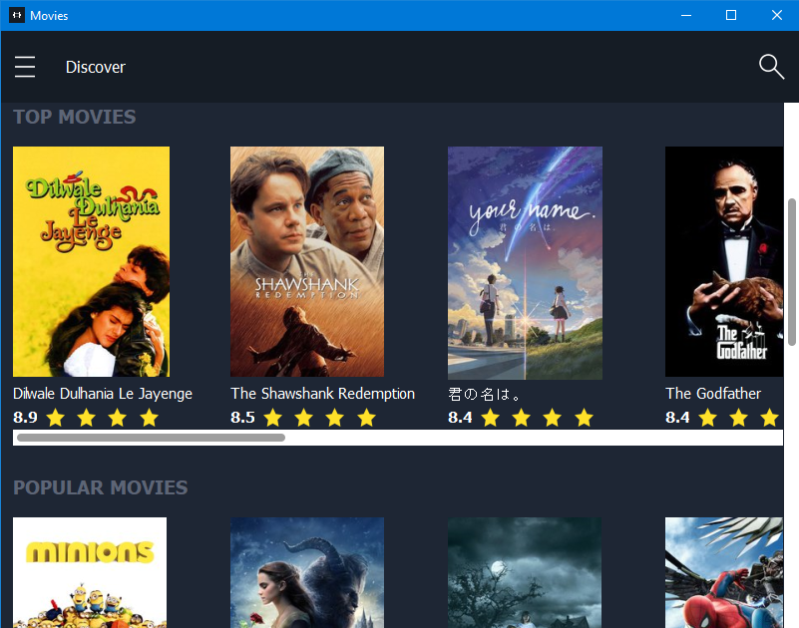Click the 8.4 rating under 君の名は。

coord(460,418)
